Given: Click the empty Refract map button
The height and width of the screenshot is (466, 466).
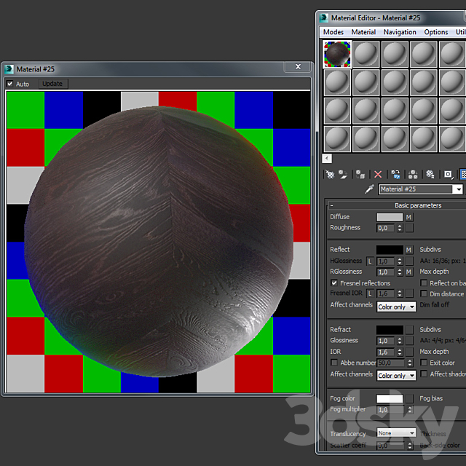Looking at the screenshot, I should [x=409, y=330].
